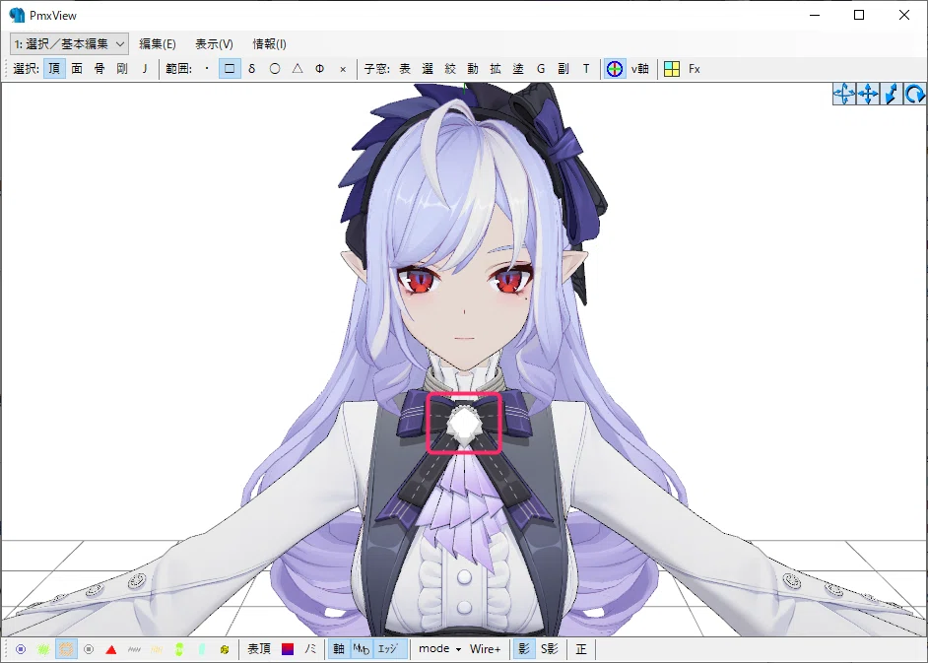Open the 拡 sub-window
The image size is (928, 663).
(496, 69)
